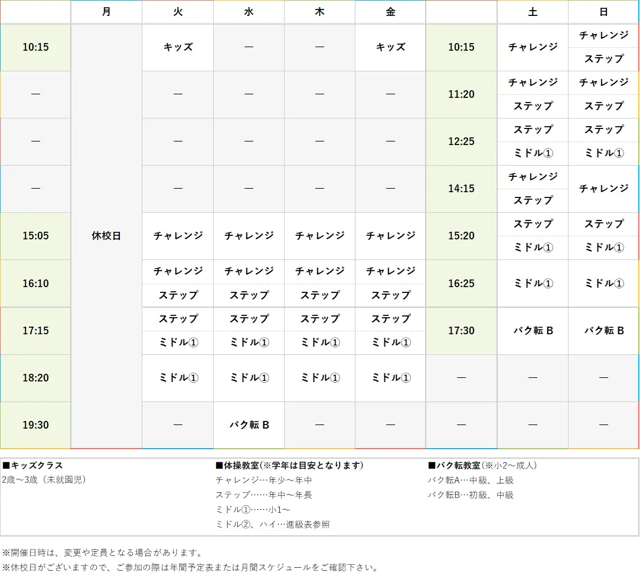Click the 日 column header
The width and height of the screenshot is (640, 576).
pyautogui.click(x=603, y=12)
